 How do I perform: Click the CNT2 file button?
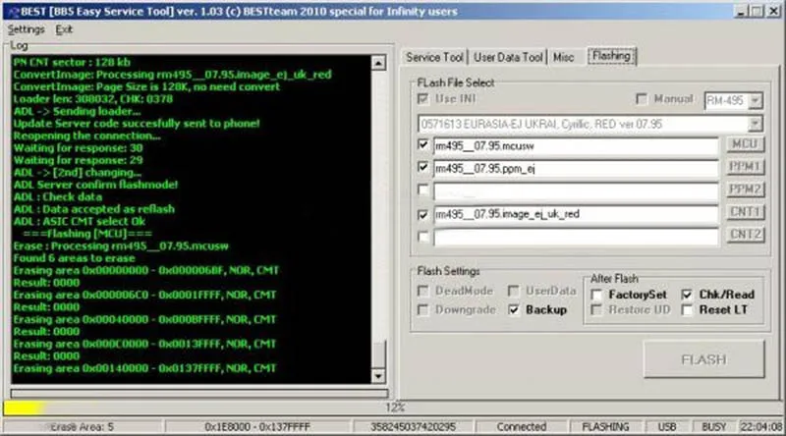pyautogui.click(x=745, y=235)
